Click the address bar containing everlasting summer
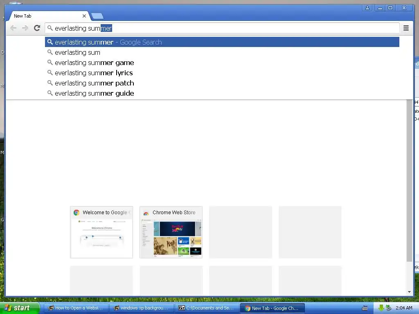 coord(222,28)
